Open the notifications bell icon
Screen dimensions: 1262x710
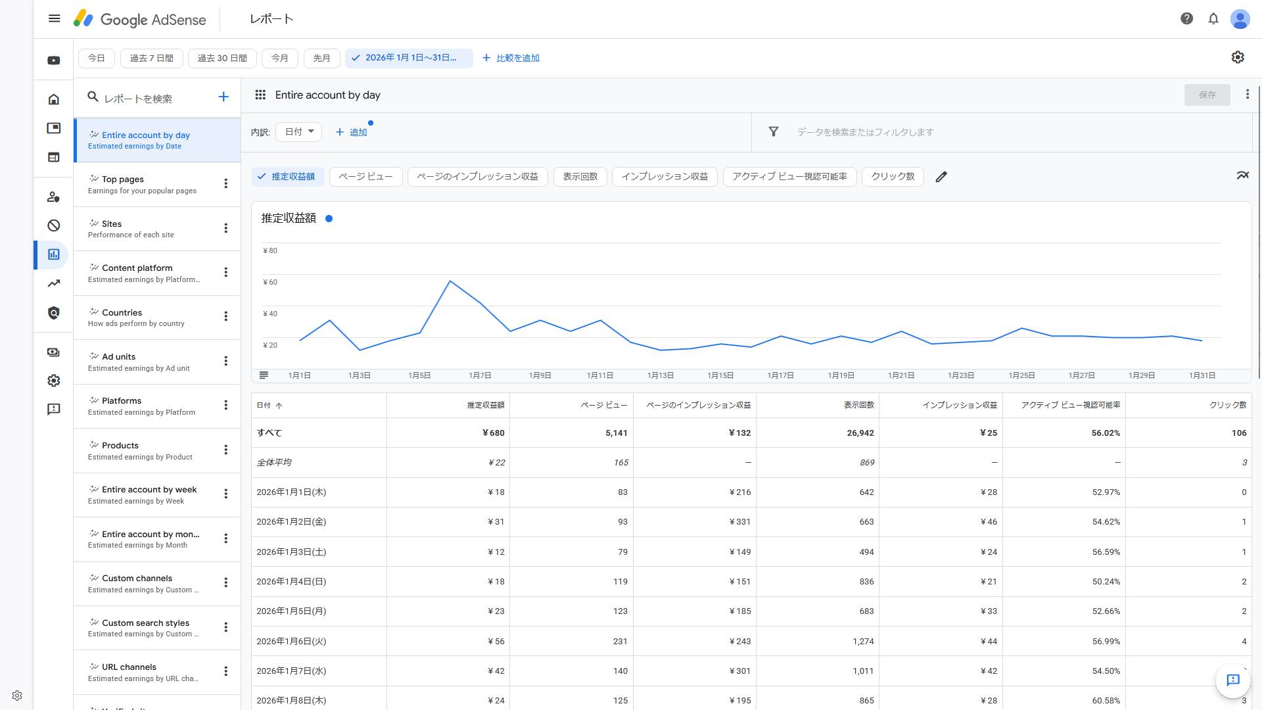pos(1213,18)
